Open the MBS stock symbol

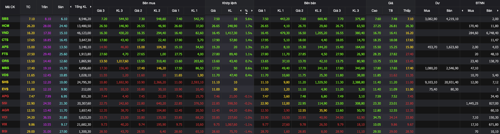(5, 68)
